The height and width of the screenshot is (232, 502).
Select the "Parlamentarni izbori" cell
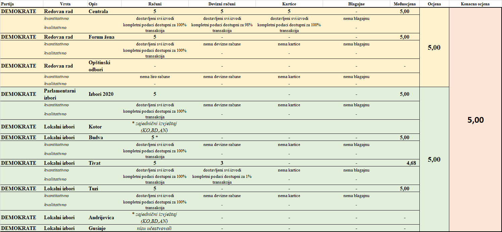60,94
